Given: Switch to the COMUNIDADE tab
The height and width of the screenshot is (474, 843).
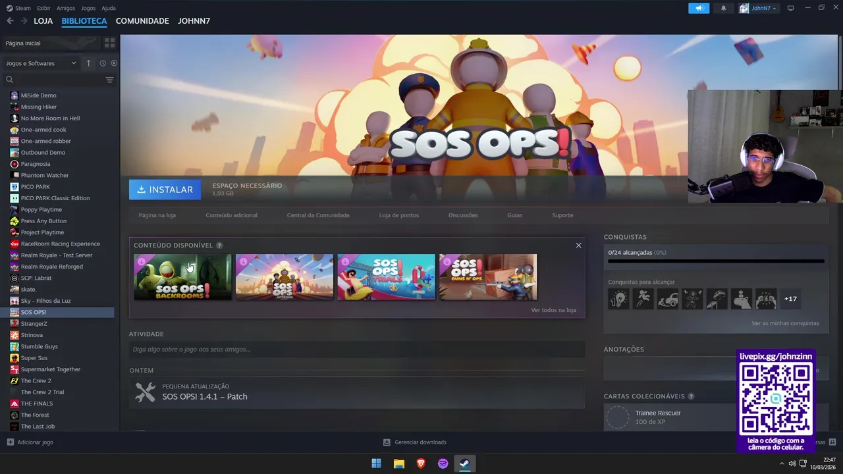Looking at the screenshot, I should click(x=142, y=21).
